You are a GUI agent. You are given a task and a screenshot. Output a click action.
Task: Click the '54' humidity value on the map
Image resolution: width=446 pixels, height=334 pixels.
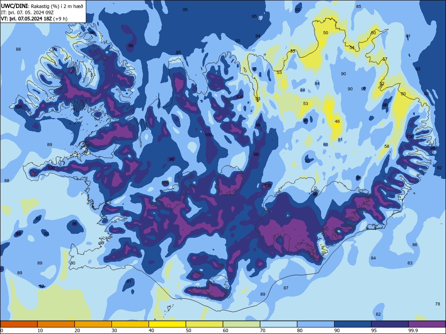[352, 48]
